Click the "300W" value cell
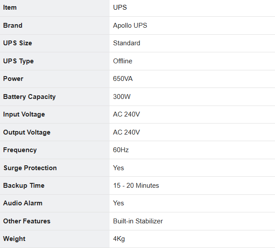 pos(122,97)
